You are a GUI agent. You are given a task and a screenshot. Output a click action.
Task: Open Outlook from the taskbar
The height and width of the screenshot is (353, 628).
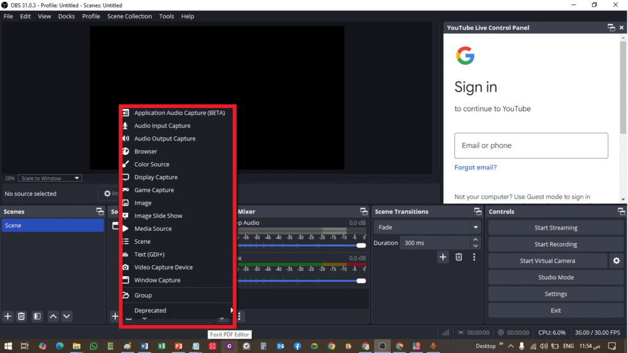coord(280,346)
